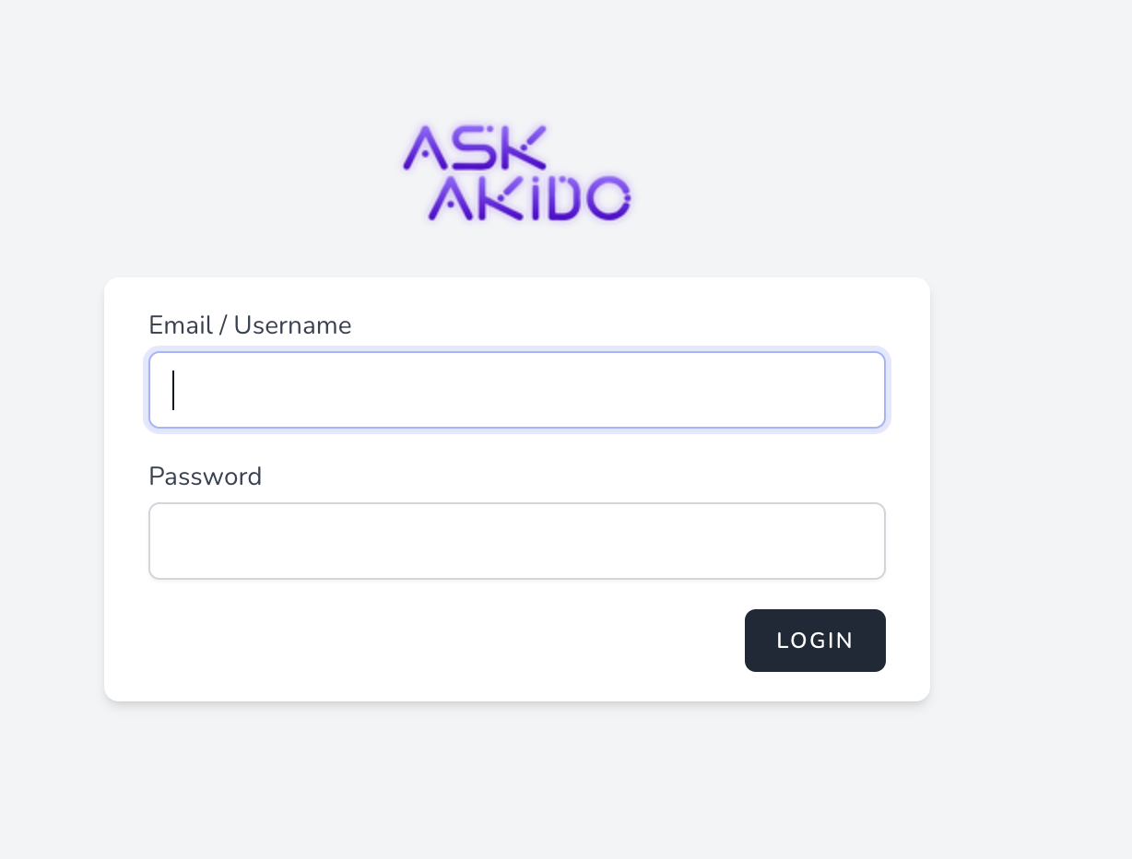
Task: Click the empty white area beside the LOGIN button
Action: pyautogui.click(x=442, y=641)
